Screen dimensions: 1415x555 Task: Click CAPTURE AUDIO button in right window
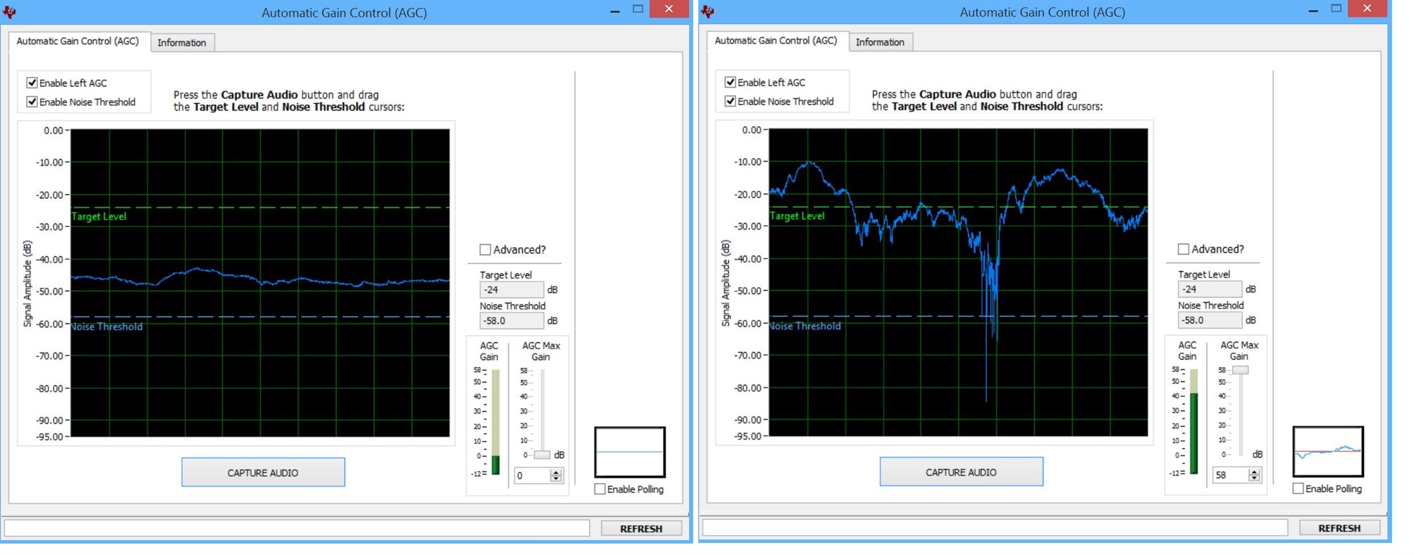(x=962, y=472)
